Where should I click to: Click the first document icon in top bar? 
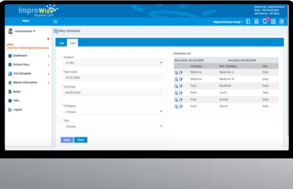[x=248, y=22]
